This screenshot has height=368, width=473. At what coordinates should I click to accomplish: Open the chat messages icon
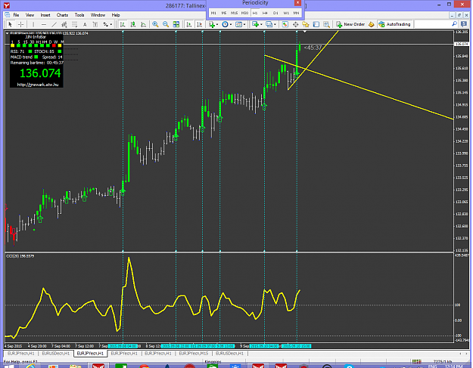pos(464,24)
